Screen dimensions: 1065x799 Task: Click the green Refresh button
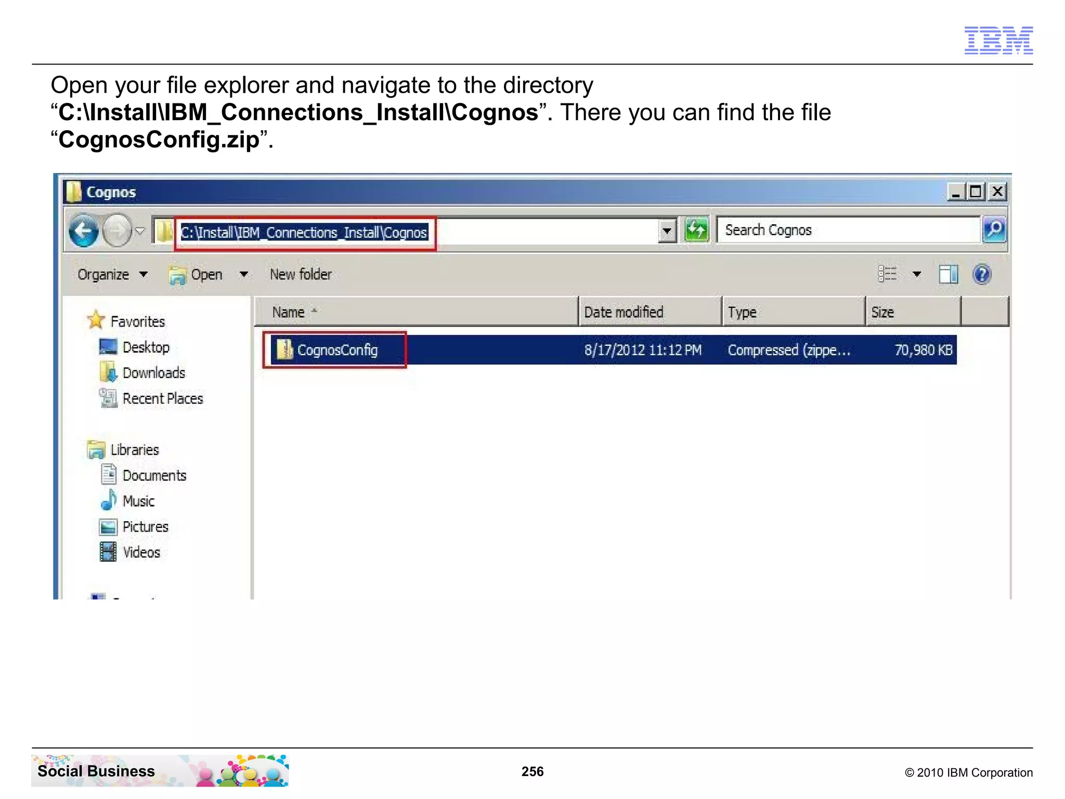(696, 229)
